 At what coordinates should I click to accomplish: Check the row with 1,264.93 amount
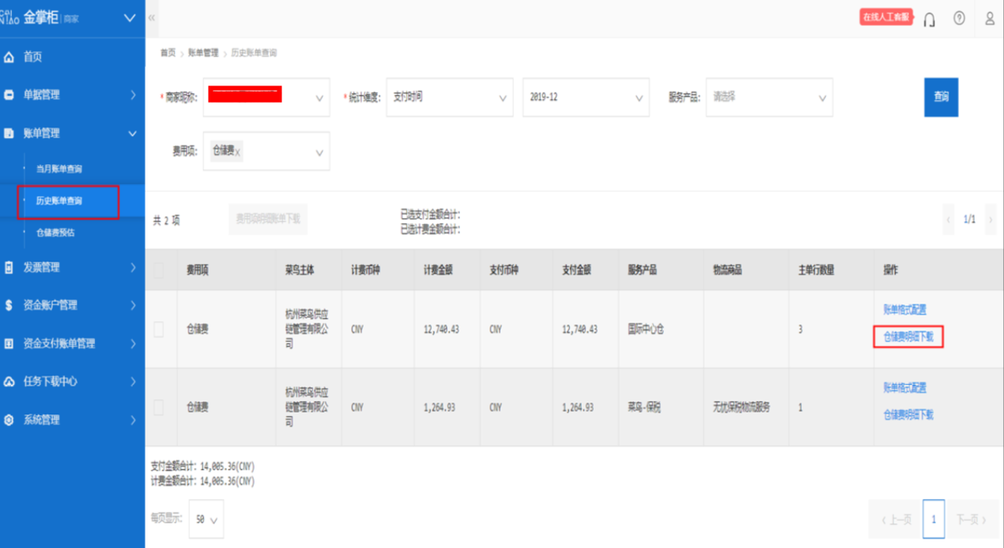(x=159, y=407)
